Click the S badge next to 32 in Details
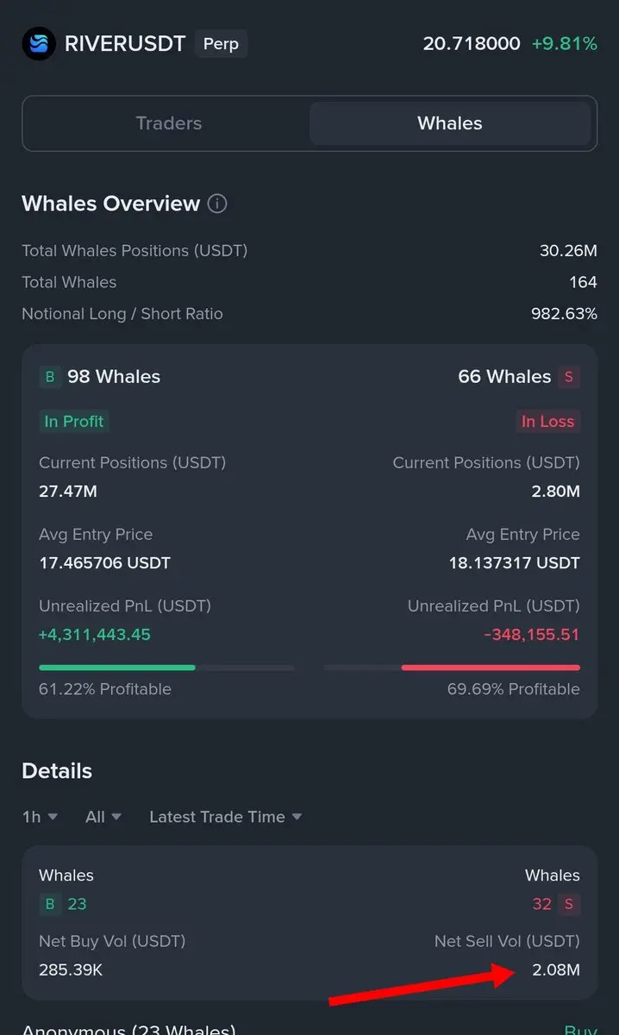This screenshot has height=1035, width=619. coord(568,904)
